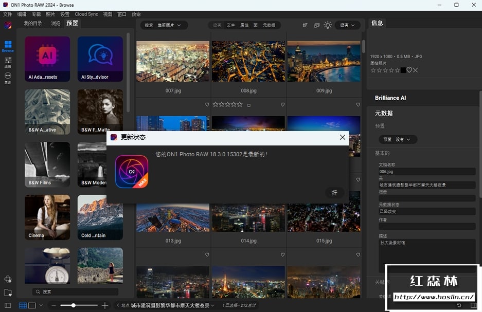The height and width of the screenshot is (312, 482).
Task: Switch to the 浏览 tab
Action: pos(56,23)
